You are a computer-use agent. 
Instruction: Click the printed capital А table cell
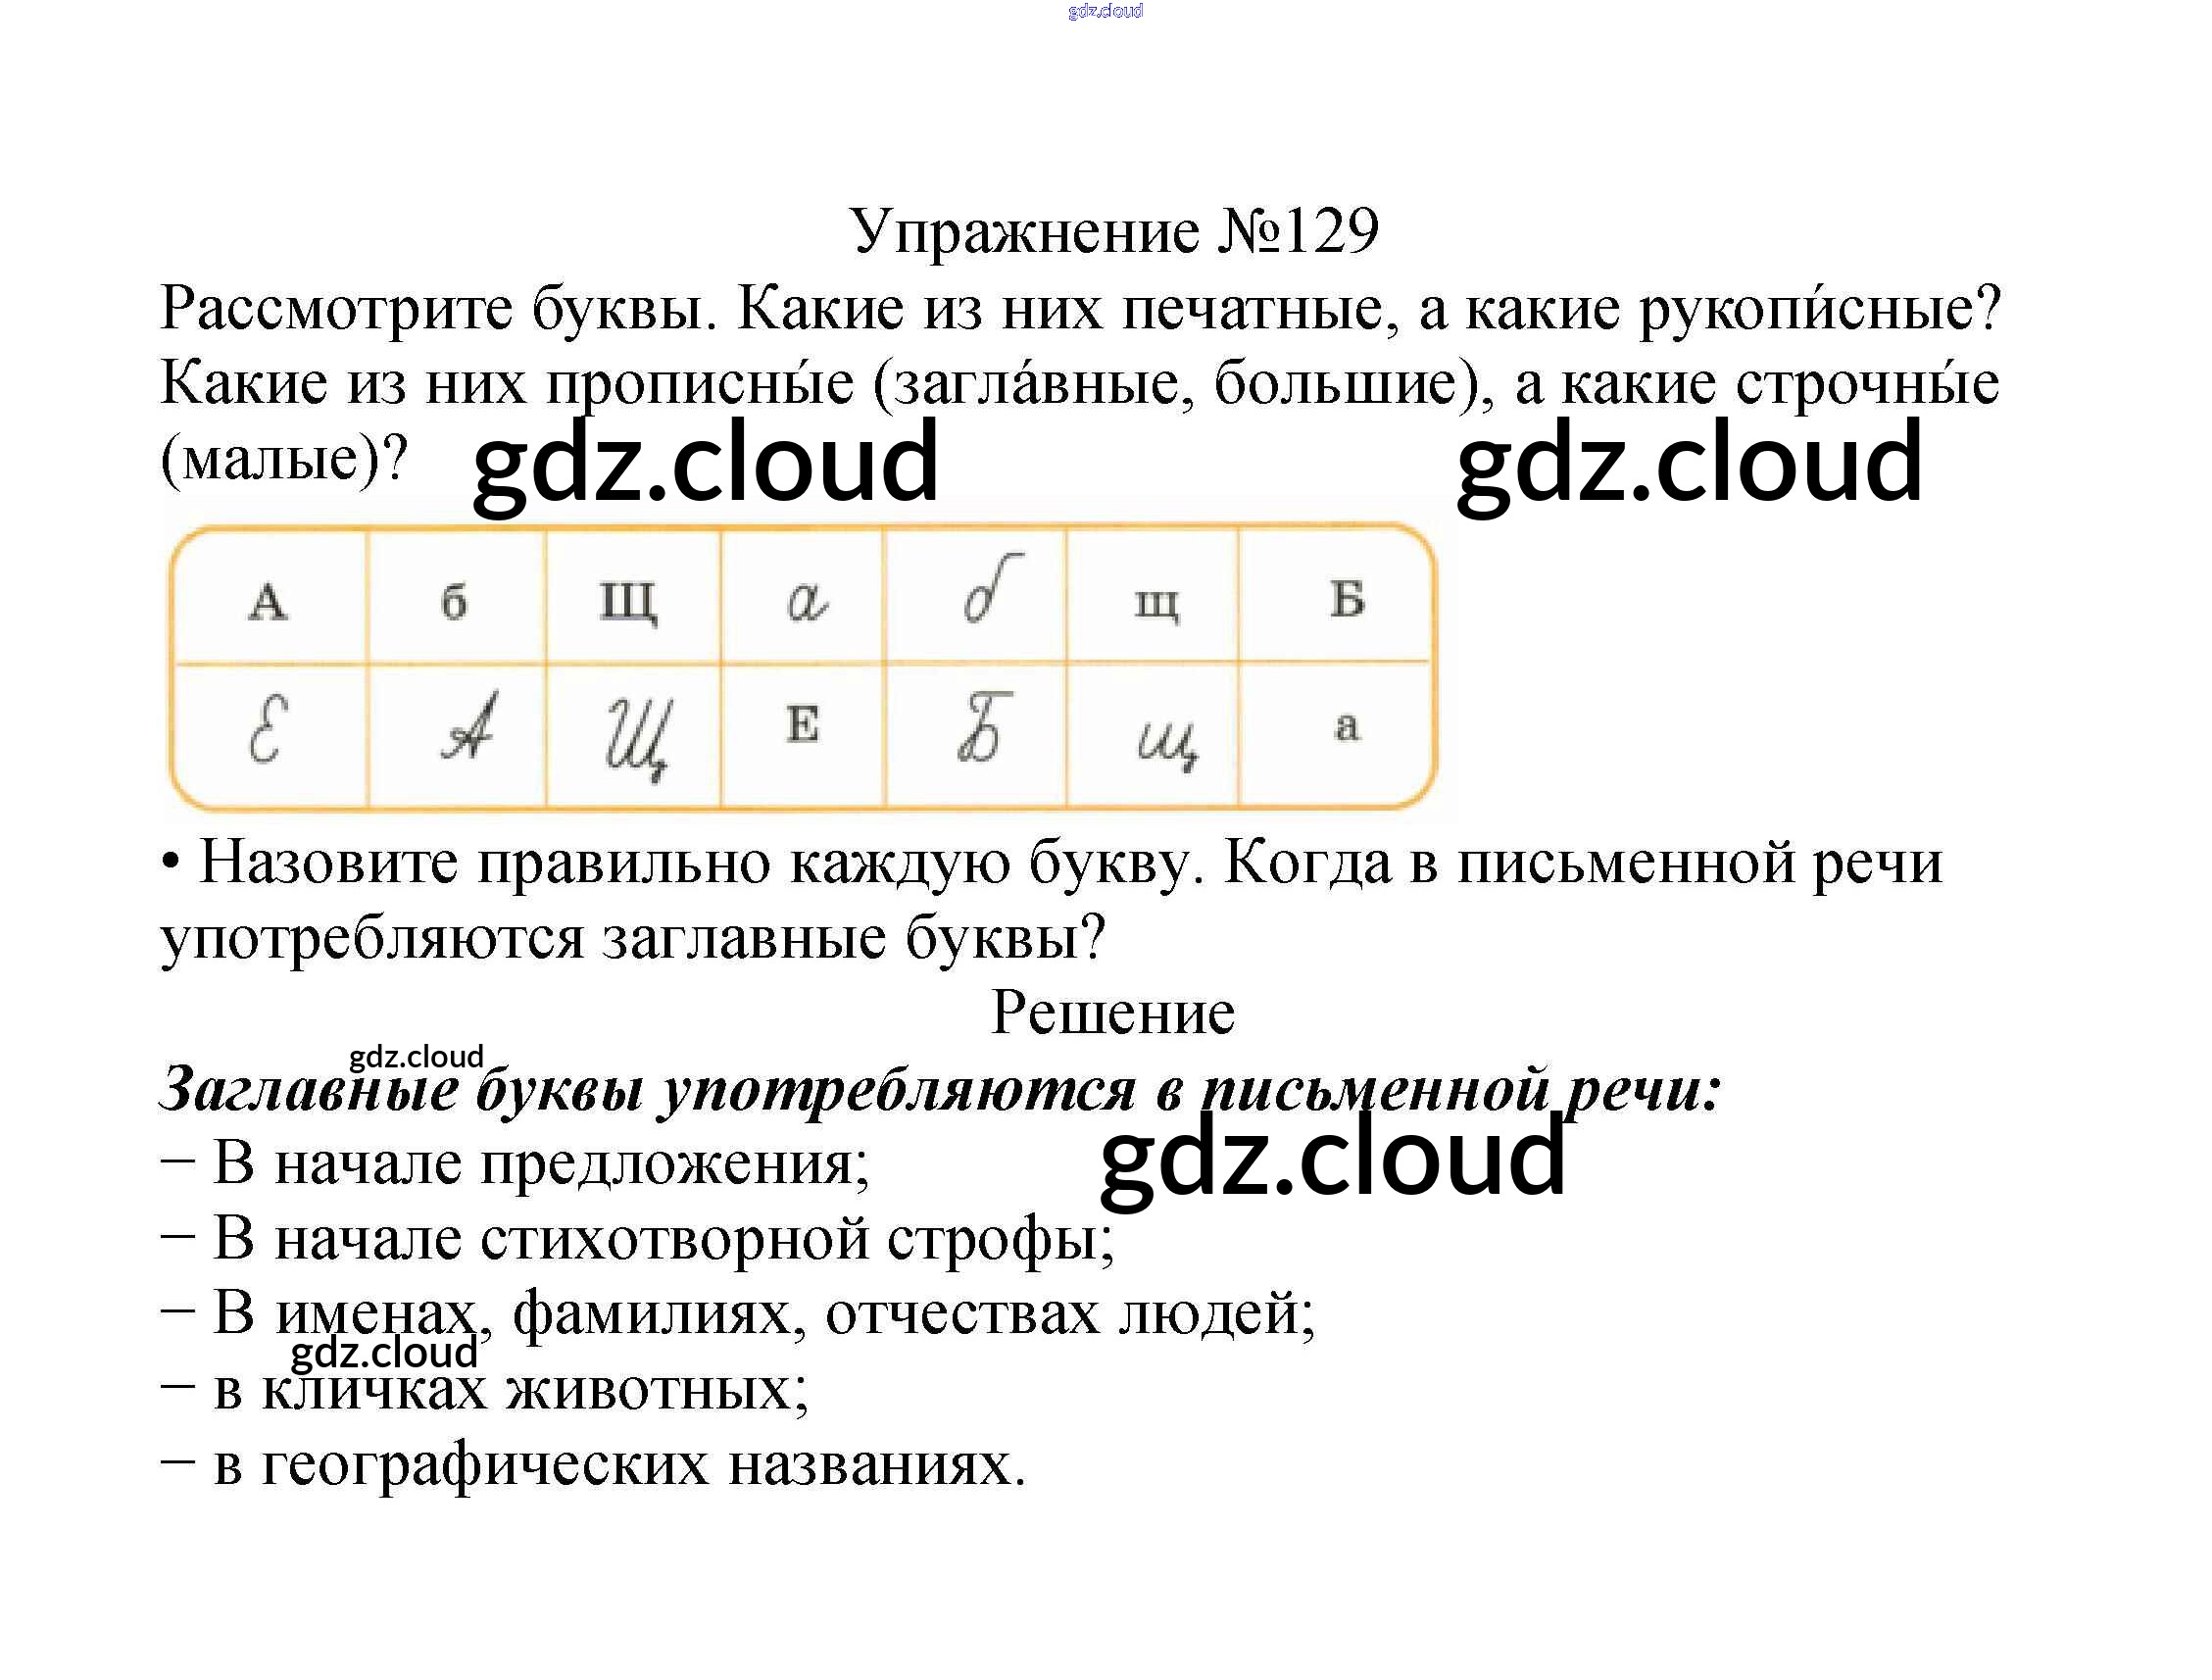[x=268, y=601]
